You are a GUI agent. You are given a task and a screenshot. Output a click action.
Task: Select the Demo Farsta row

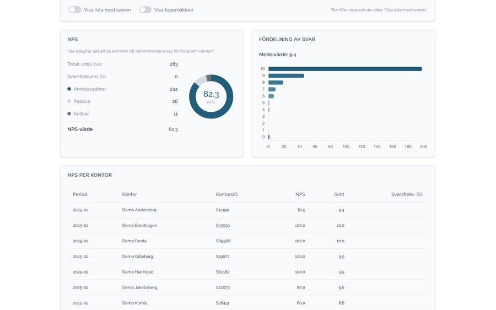(x=247, y=241)
